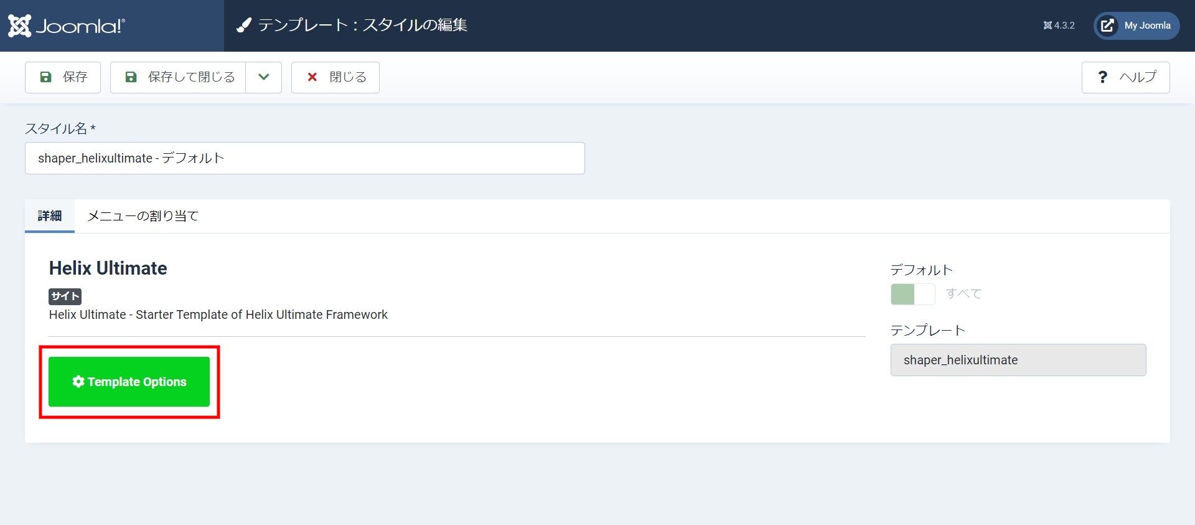
Task: Click the external link icon beside My Joomla
Action: tap(1107, 26)
